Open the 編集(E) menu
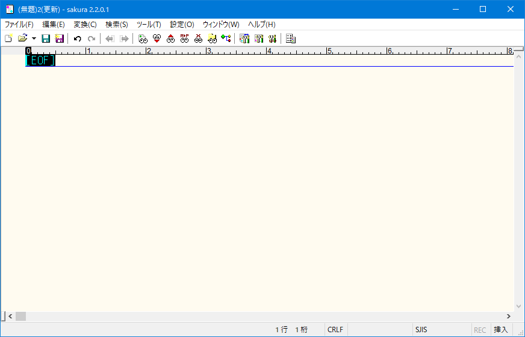525x337 pixels. pyautogui.click(x=54, y=25)
